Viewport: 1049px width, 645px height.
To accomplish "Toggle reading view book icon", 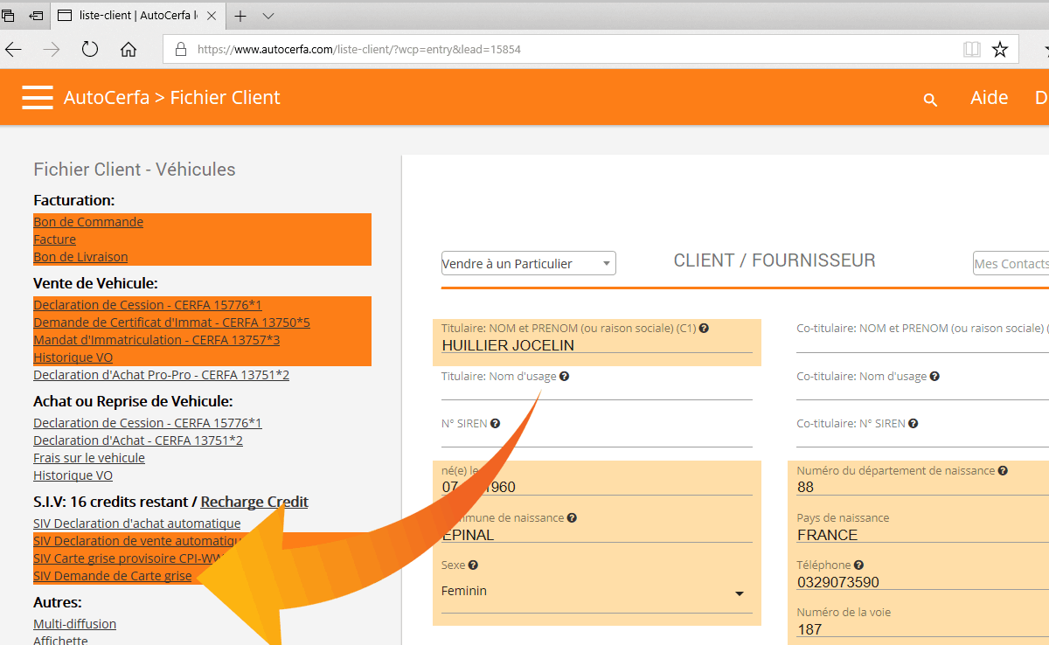I will click(x=971, y=50).
